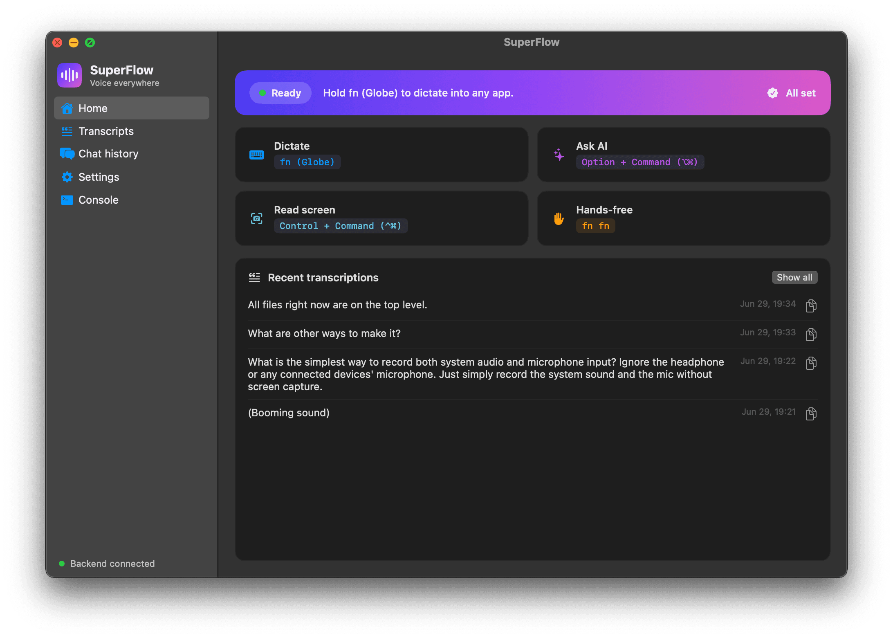The height and width of the screenshot is (638, 893).
Task: Copy the 'simplest way to record' transcription
Action: (811, 363)
